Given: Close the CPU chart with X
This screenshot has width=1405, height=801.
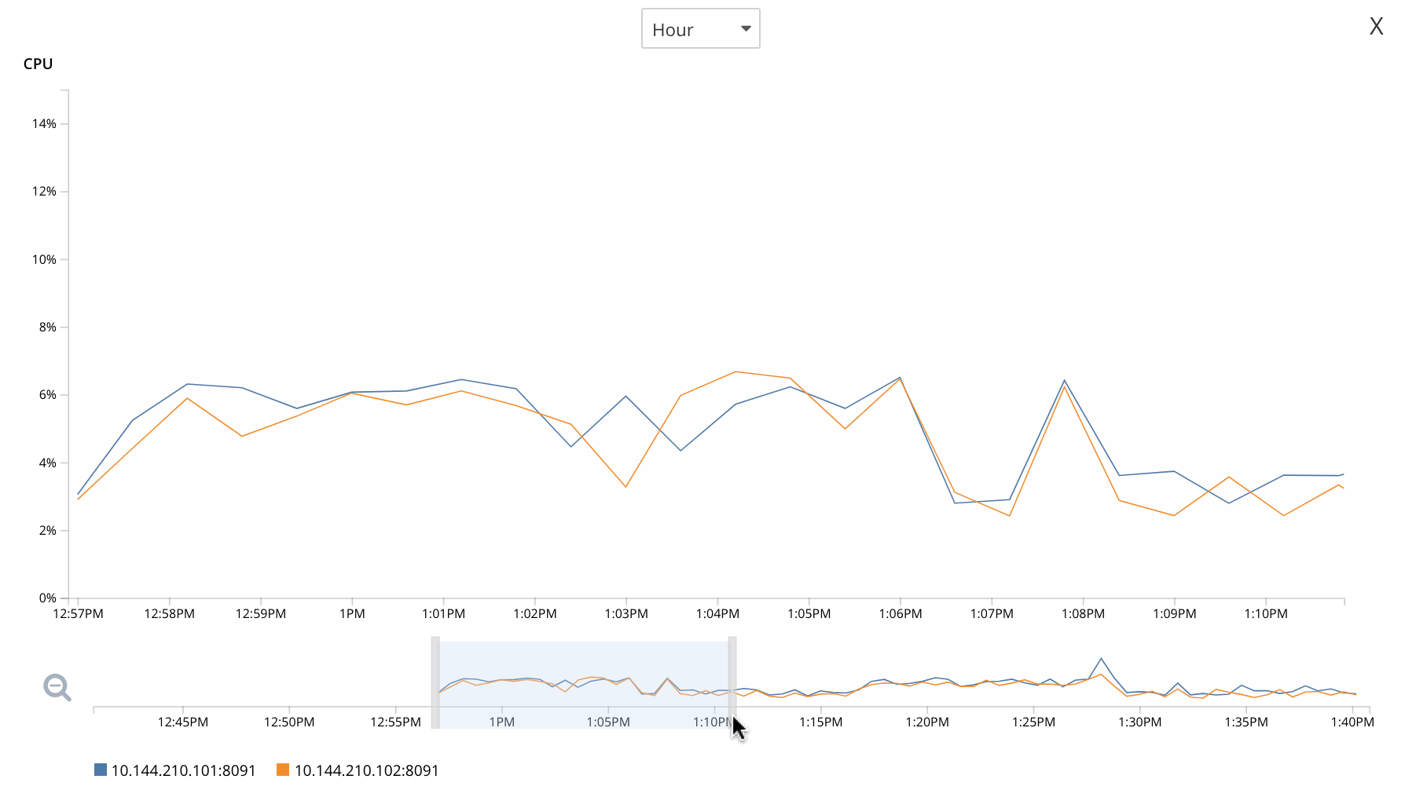Looking at the screenshot, I should (1376, 27).
